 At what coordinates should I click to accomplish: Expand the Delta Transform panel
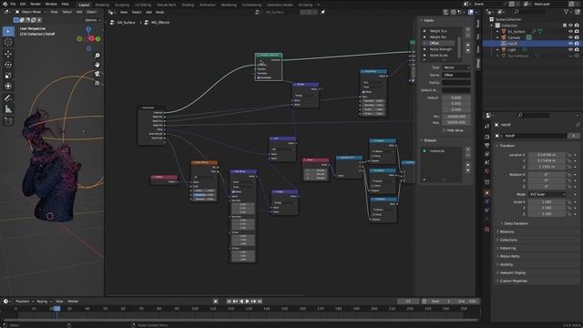[x=516, y=223]
